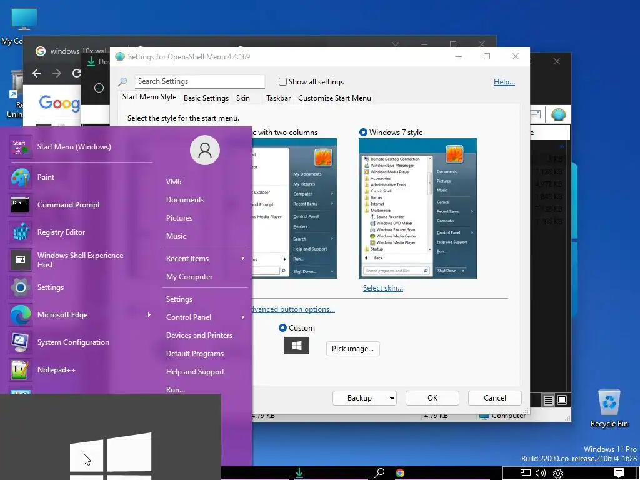Click the volume speaker tray icon
This screenshot has width=640, height=480.
541,474
